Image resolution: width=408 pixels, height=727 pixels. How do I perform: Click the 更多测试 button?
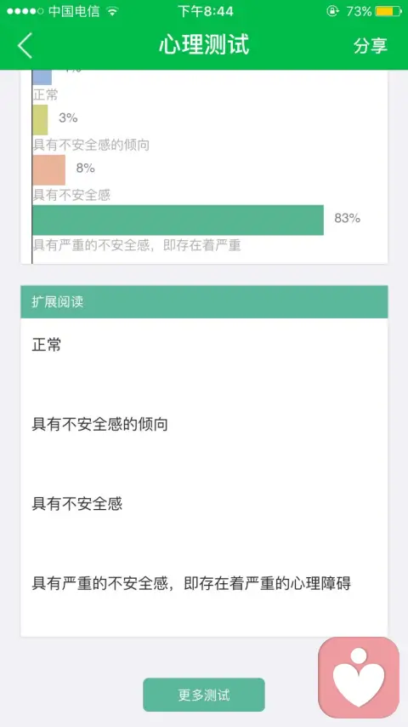[204, 695]
